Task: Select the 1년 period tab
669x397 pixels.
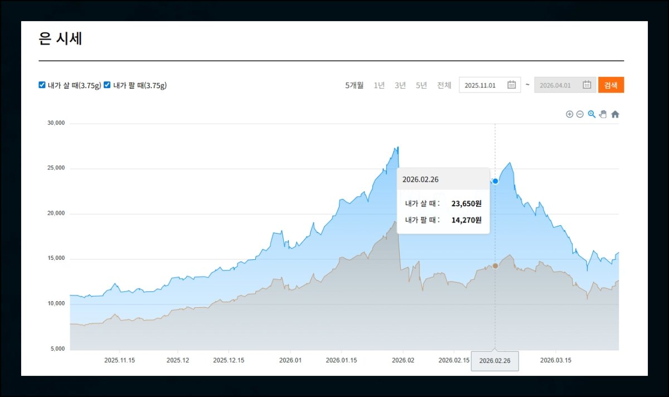Action: pos(379,85)
